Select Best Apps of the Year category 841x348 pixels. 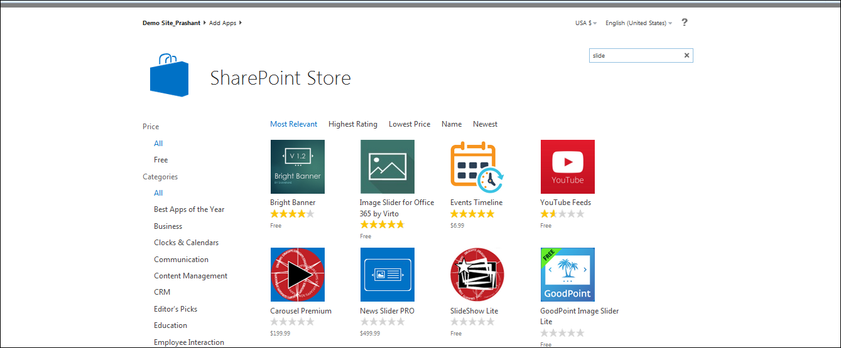[189, 209]
